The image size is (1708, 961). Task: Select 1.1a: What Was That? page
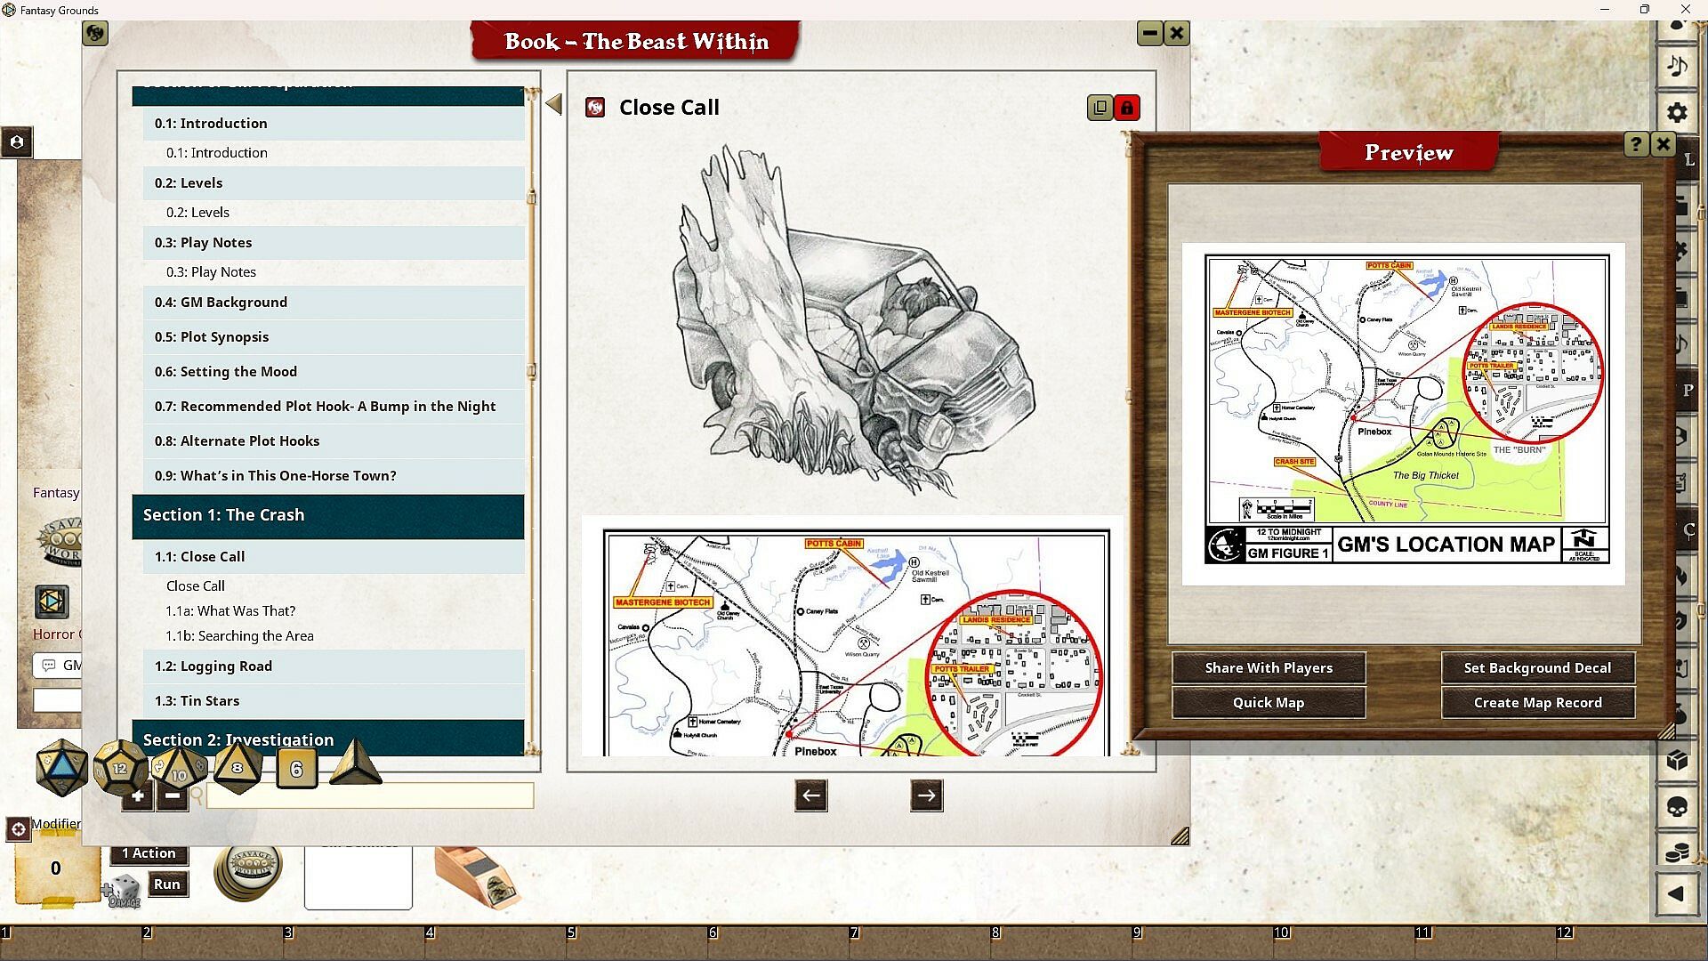(230, 611)
